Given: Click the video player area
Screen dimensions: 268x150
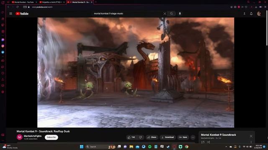Looking at the screenshot, I should coord(136,72).
